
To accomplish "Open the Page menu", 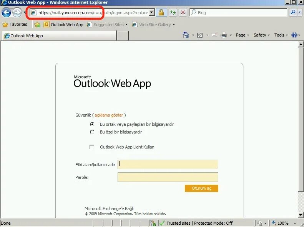I will [x=243, y=35].
